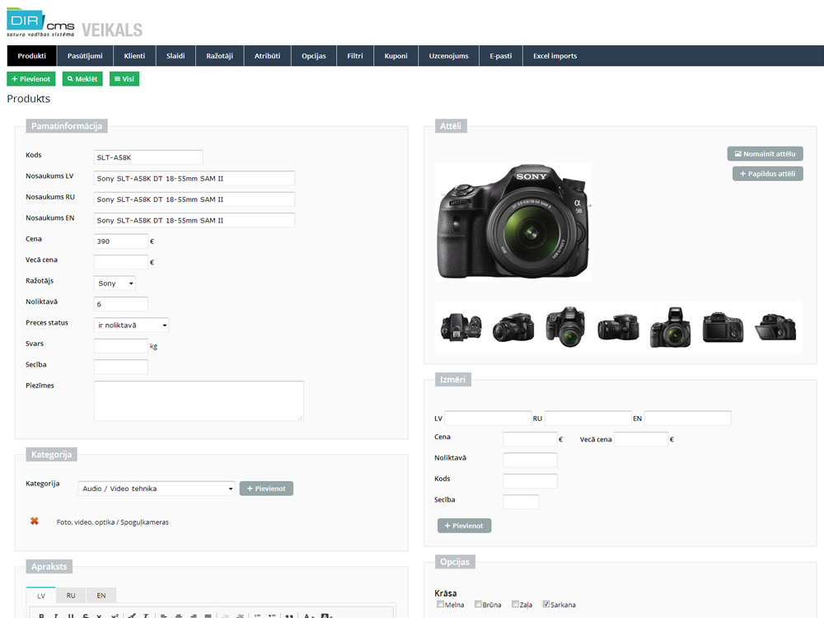Image resolution: width=824 pixels, height=618 pixels.
Task: Go to the Atribūti section
Action: click(267, 56)
